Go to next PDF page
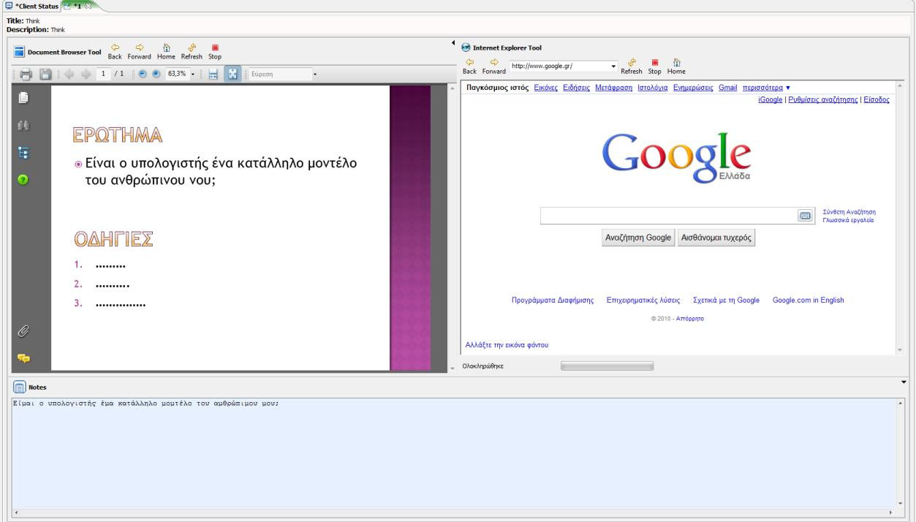This screenshot has height=522, width=916. [x=87, y=74]
